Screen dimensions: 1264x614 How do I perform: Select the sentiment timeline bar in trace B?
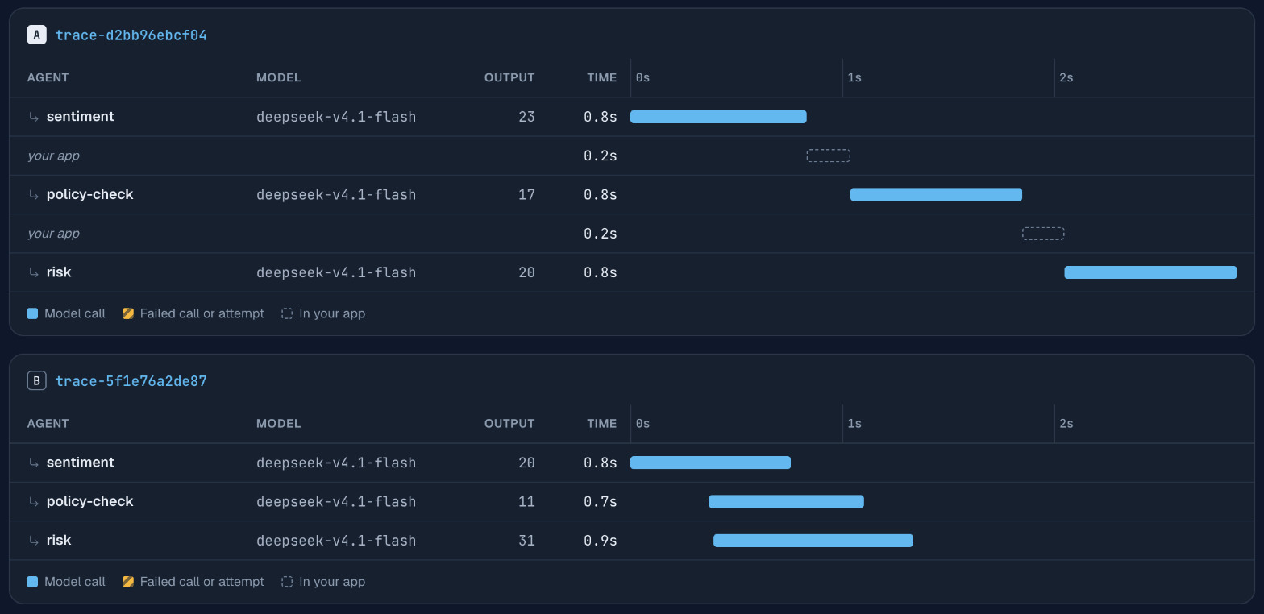[710, 463]
